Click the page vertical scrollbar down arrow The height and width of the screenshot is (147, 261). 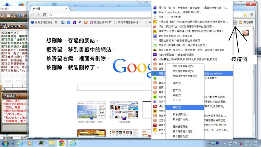point(254,135)
